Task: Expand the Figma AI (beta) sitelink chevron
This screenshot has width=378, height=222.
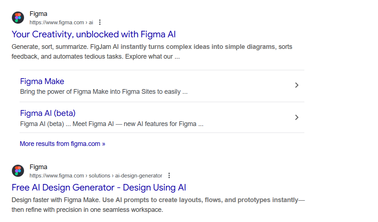Action: [297, 117]
